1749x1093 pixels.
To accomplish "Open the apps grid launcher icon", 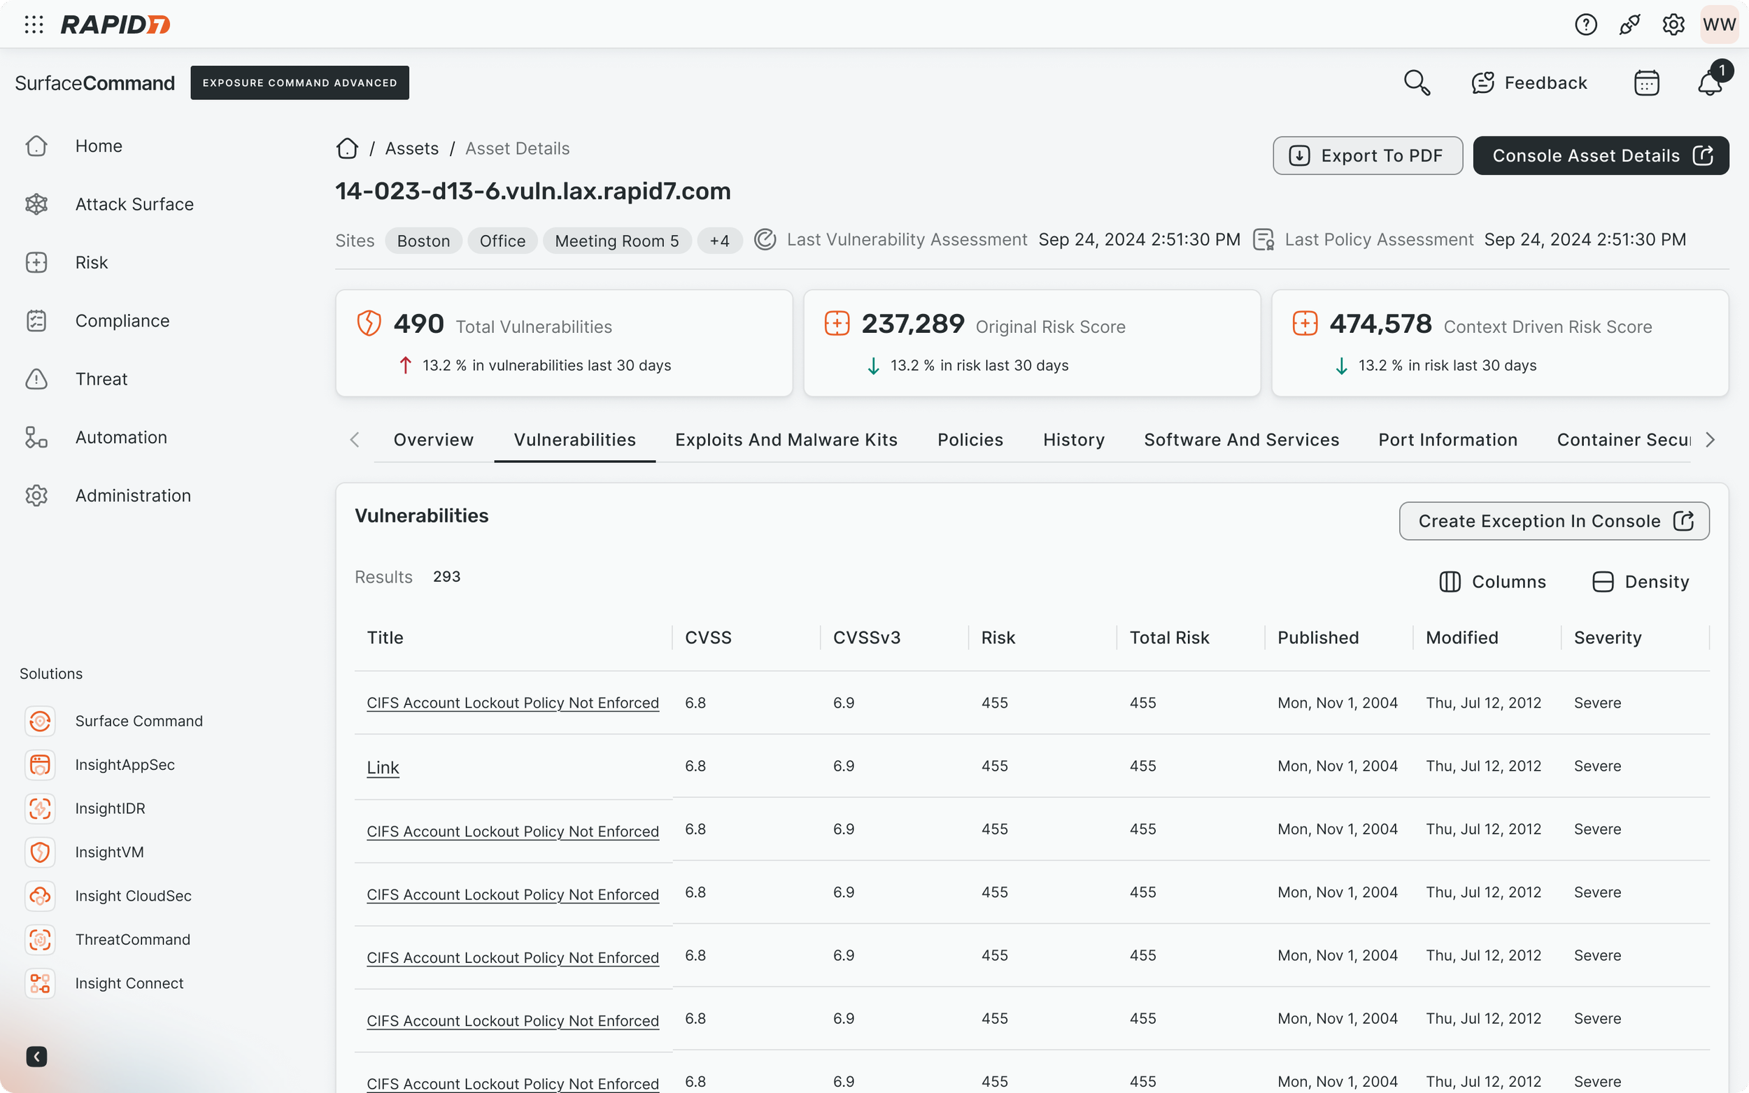I will [34, 24].
